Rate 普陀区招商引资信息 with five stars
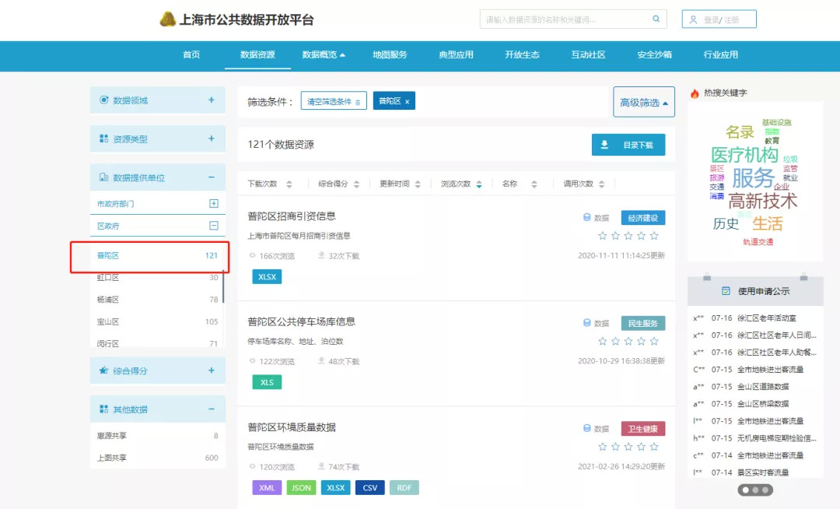Viewport: 840px width, 509px height. tap(654, 236)
